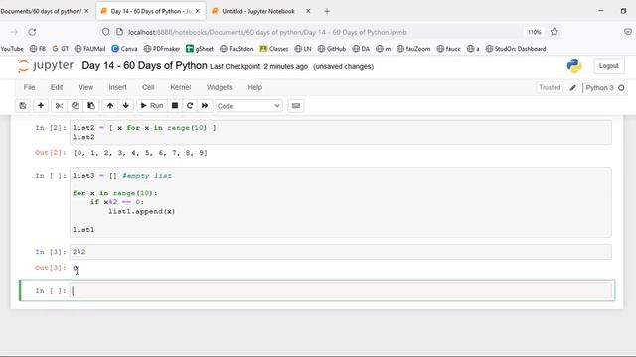
Task: Move selected cell down arrow
Action: click(x=126, y=106)
